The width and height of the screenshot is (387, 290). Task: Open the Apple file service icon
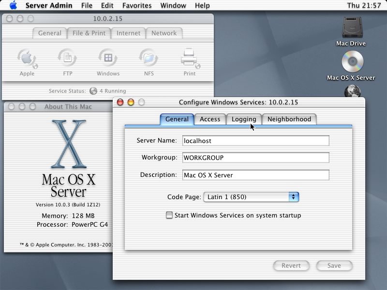[27, 58]
